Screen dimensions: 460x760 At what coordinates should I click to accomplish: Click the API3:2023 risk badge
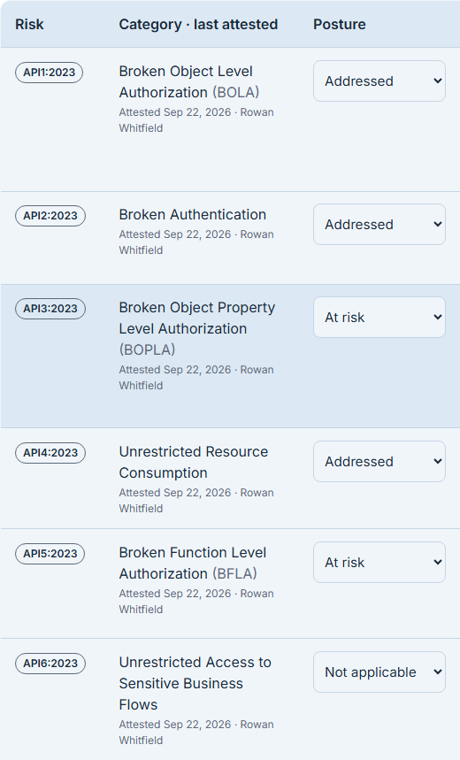50,309
